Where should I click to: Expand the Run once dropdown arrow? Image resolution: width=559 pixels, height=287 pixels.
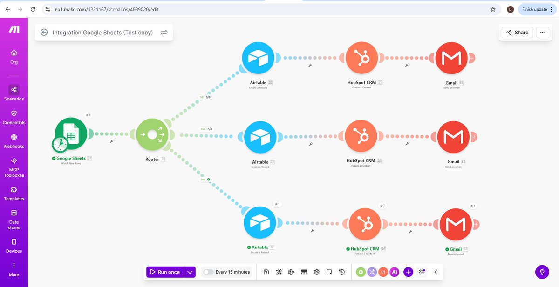[190, 272]
